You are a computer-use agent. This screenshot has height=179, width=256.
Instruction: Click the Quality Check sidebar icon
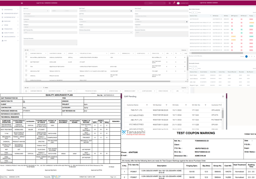[3, 33]
